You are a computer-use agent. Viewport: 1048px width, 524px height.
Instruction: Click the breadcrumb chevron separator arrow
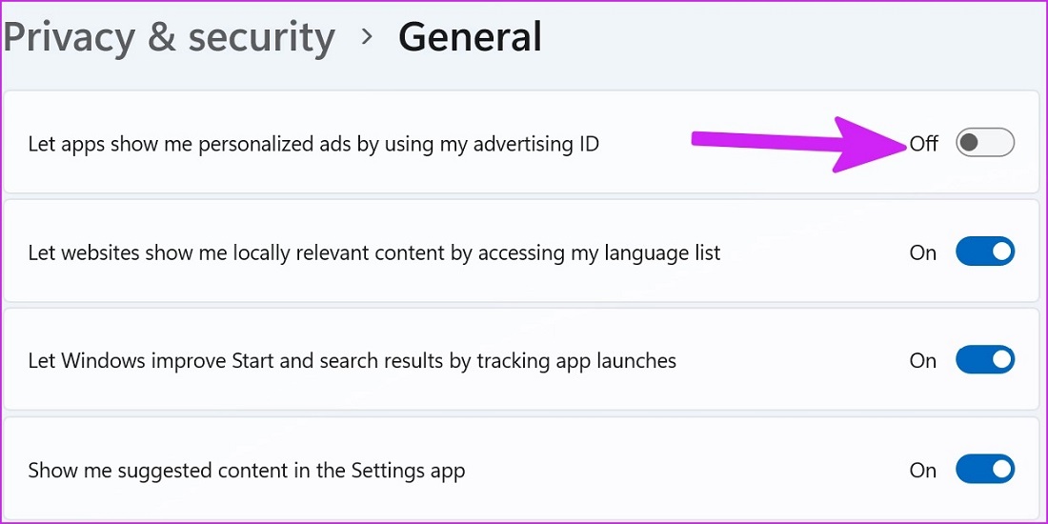tap(367, 39)
